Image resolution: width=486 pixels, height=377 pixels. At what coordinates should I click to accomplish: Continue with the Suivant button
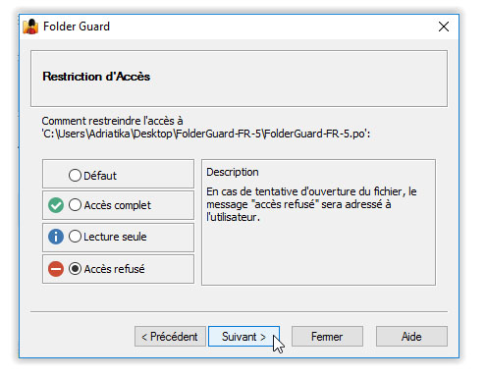[x=243, y=337]
